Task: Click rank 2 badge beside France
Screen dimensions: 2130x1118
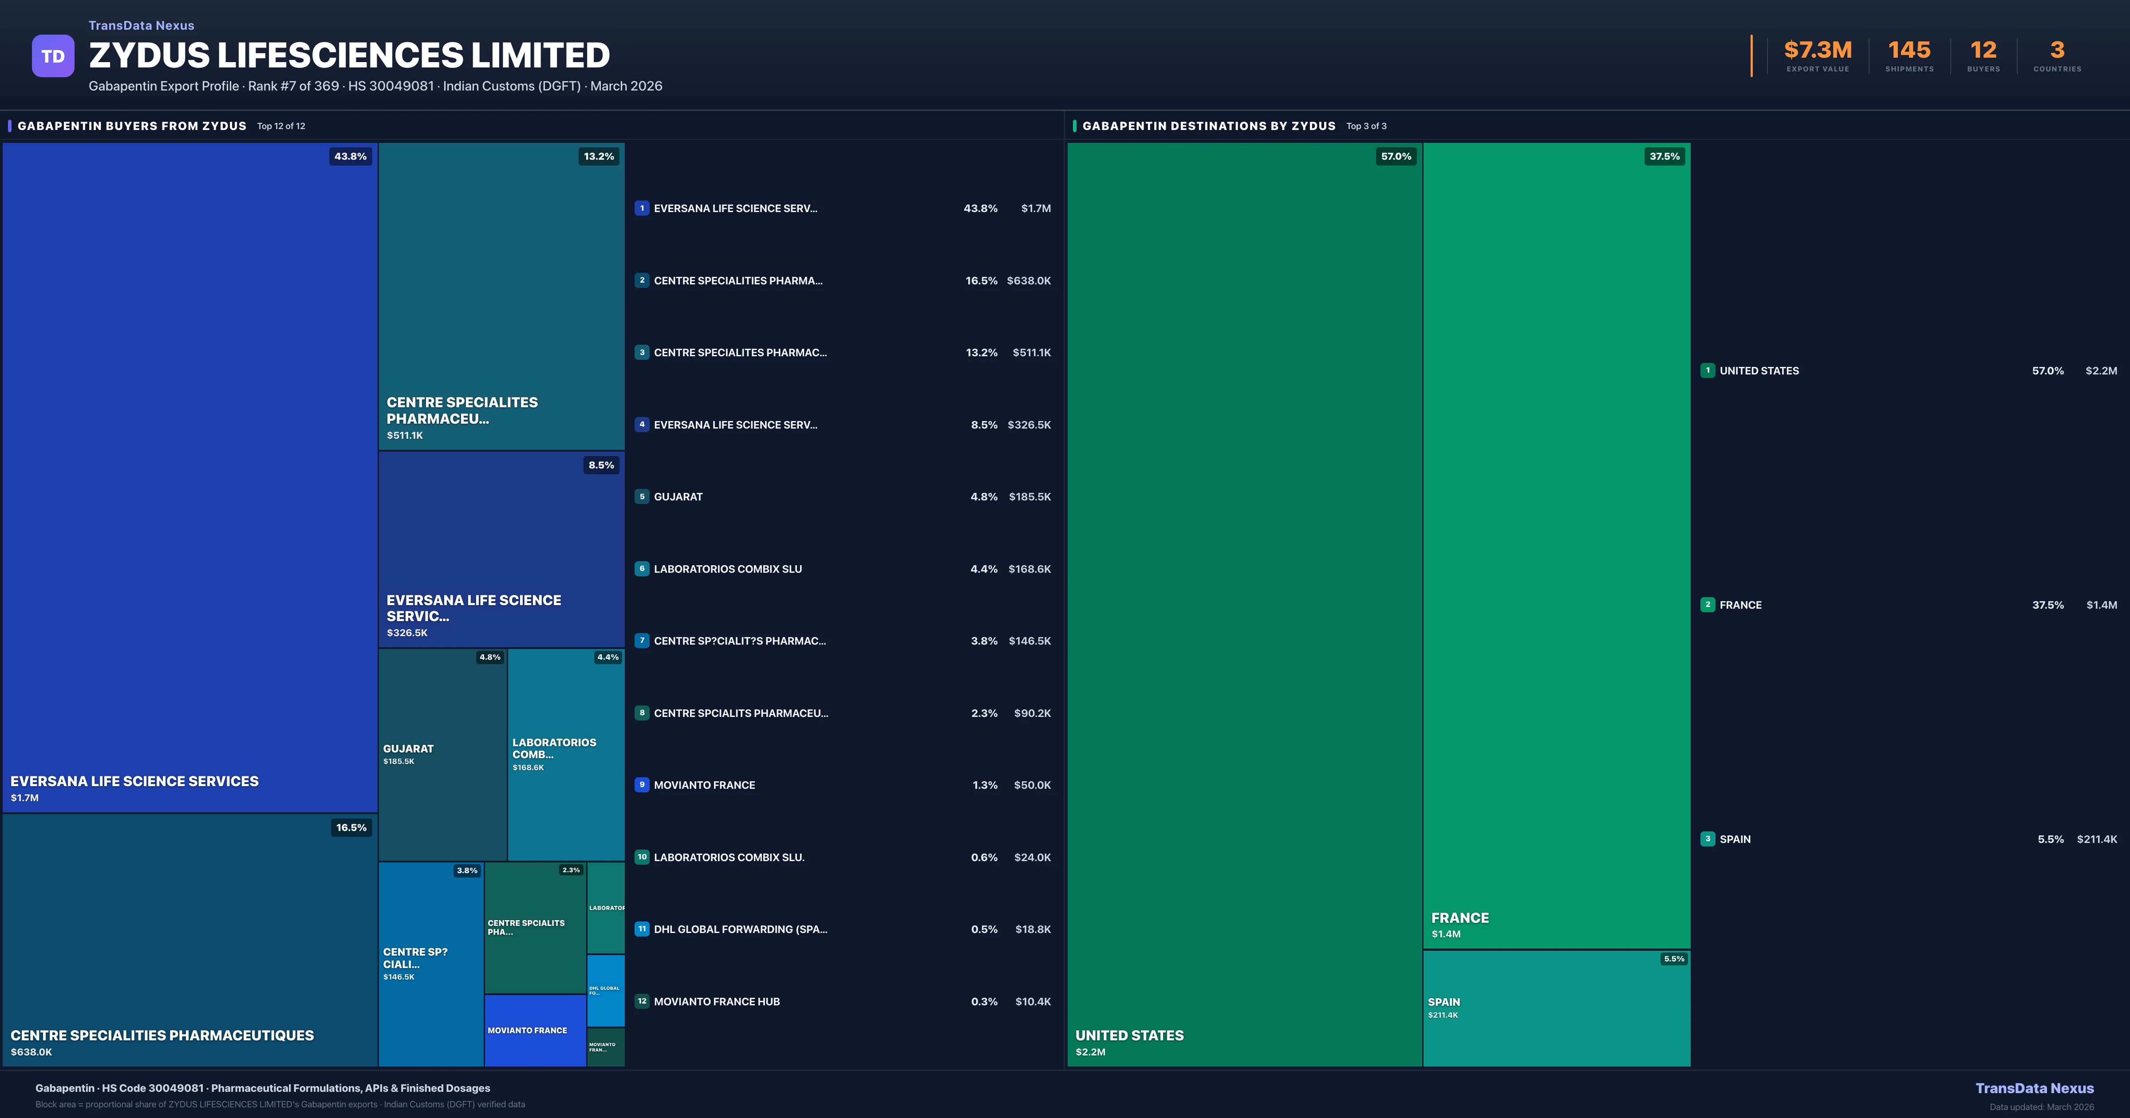Action: (x=1708, y=605)
